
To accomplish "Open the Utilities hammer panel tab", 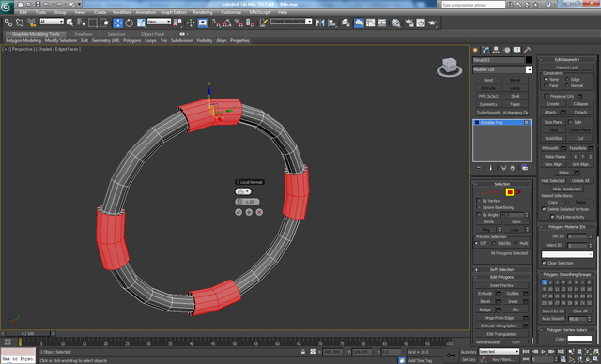I will click(528, 50).
